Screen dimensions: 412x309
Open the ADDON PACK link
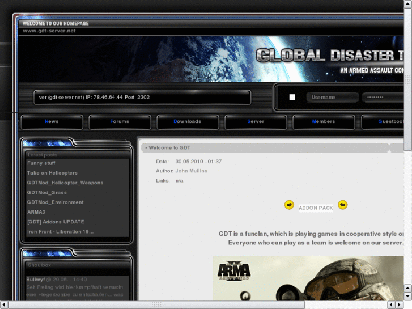coord(316,208)
